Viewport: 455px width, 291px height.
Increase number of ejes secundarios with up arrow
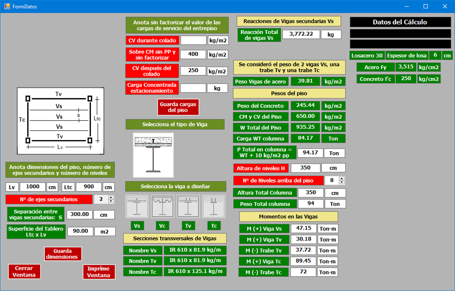tap(111, 197)
